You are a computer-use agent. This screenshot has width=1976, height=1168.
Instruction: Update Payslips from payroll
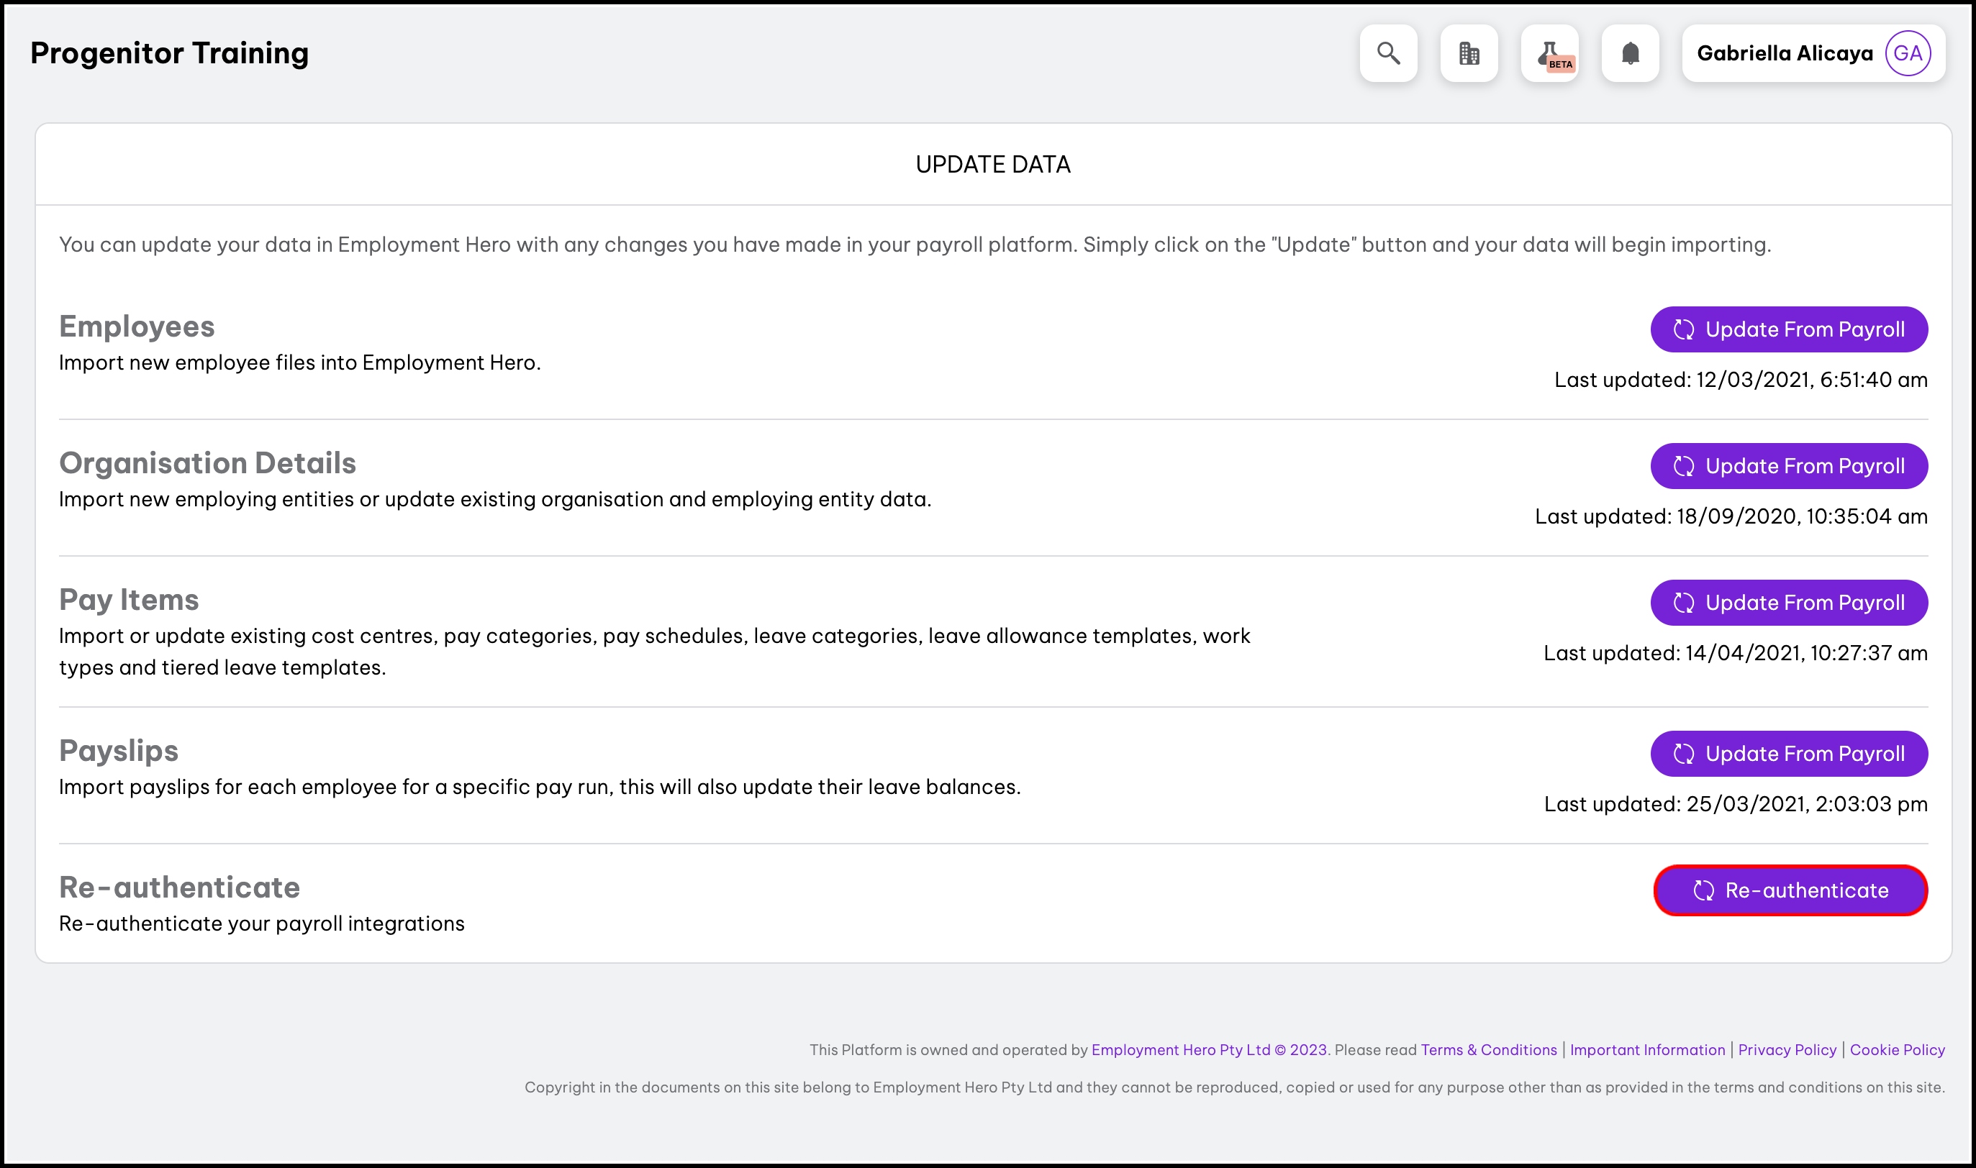point(1789,754)
